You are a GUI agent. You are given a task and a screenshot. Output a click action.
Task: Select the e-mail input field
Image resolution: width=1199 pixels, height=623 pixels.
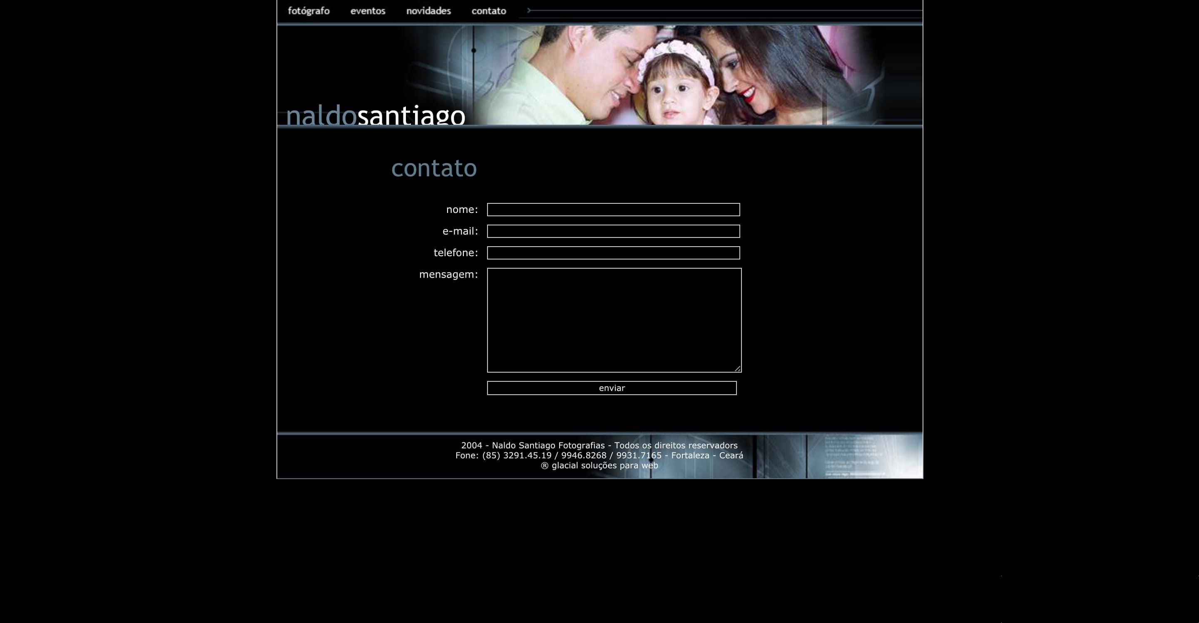click(613, 231)
